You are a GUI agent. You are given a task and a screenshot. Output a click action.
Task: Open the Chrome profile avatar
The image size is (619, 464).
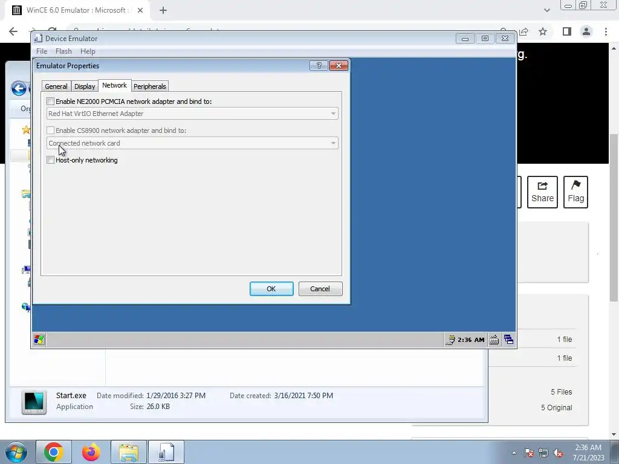coord(586,31)
